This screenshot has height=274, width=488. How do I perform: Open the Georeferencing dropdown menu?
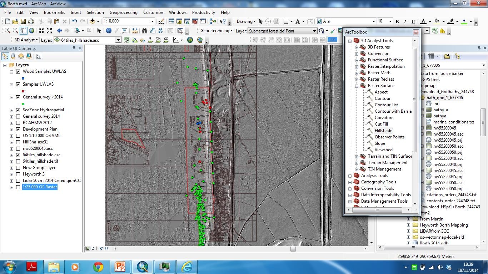[216, 31]
